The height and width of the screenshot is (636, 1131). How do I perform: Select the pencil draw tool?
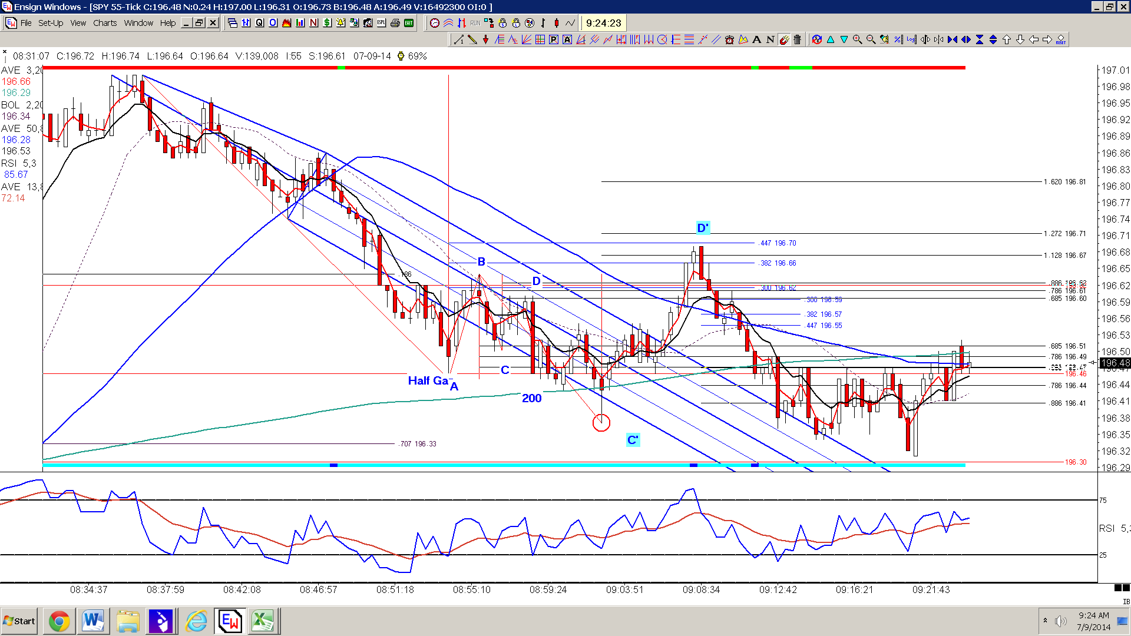472,39
